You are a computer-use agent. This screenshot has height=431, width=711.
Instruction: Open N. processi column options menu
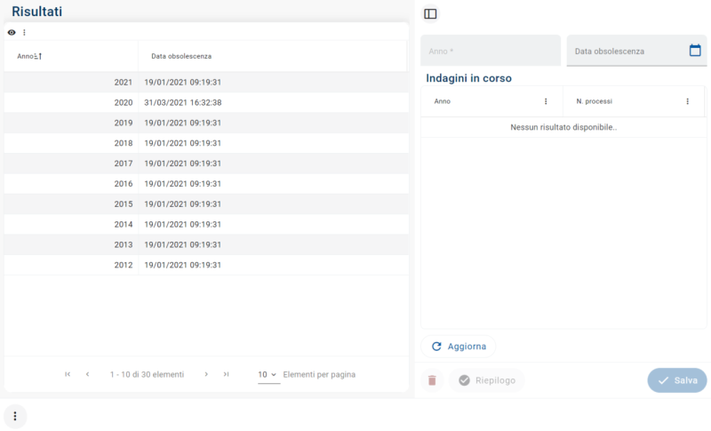687,101
